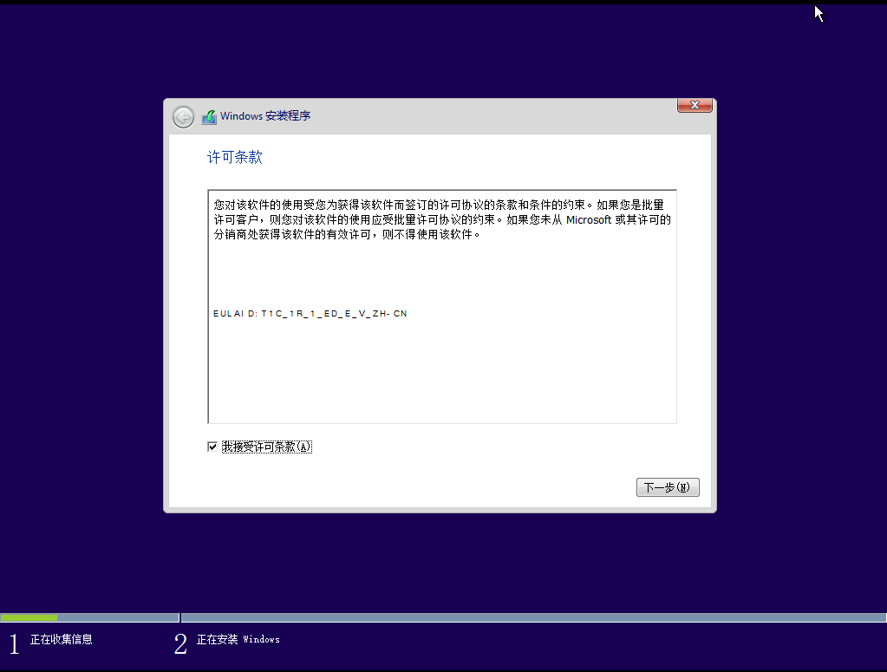Click the 正在收集信息 step label

61,639
